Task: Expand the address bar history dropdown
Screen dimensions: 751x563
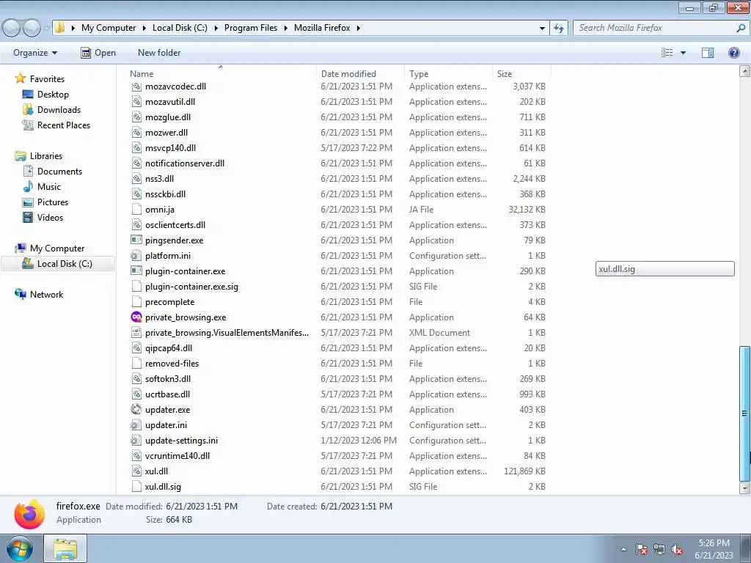Action: (x=542, y=28)
